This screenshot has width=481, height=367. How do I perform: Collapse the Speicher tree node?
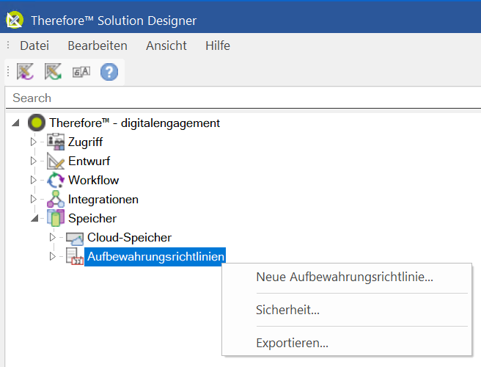[x=33, y=218]
